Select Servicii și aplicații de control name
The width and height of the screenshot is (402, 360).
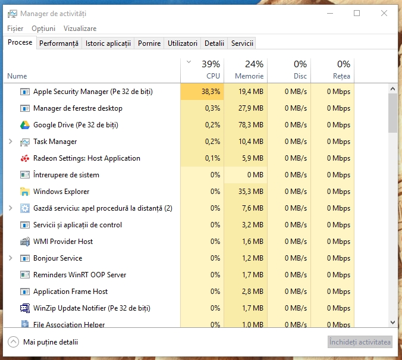pos(78,225)
